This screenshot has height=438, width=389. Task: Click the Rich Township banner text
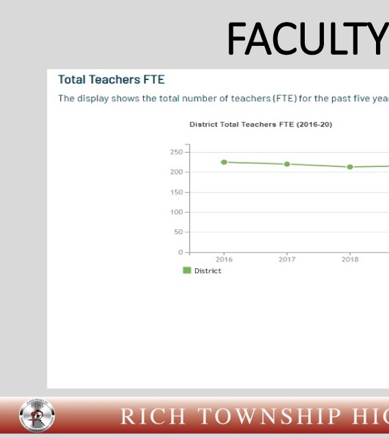(255, 416)
